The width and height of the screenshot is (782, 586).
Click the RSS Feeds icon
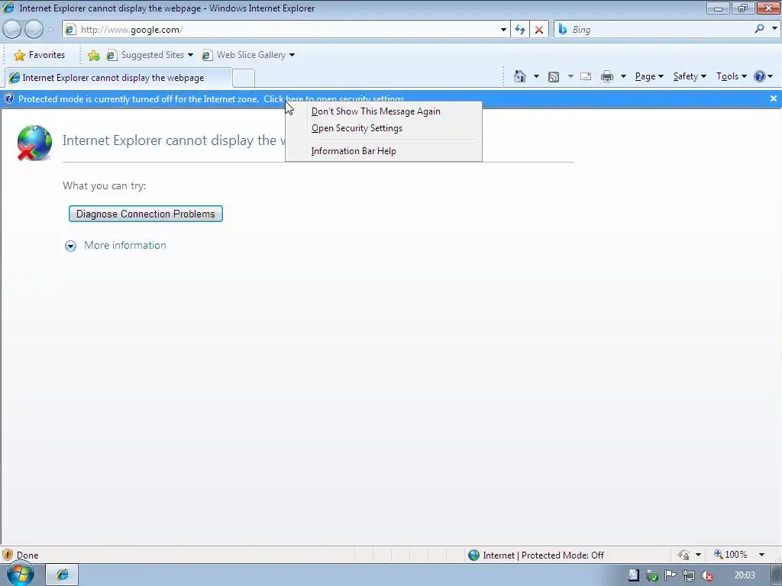coord(554,76)
